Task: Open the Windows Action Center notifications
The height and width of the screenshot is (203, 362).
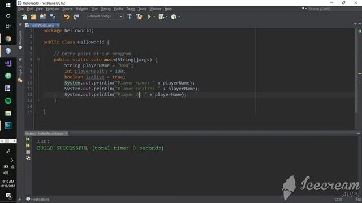Action: point(8,196)
